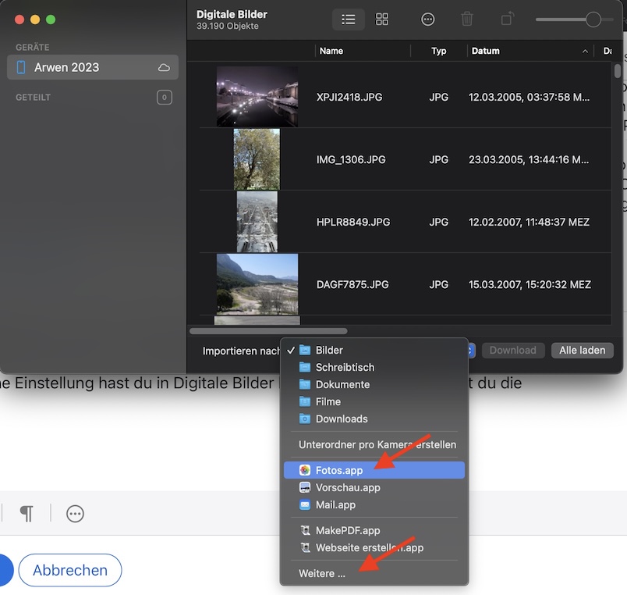Toggle Unterordner pro Kamera erstellen option

coord(377,444)
